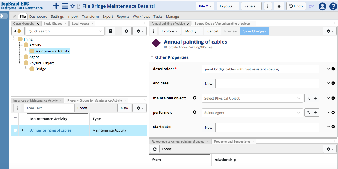Search for a maintained object with magnifier
Image resolution: width=338 pixels, height=169 pixels.
point(308,98)
